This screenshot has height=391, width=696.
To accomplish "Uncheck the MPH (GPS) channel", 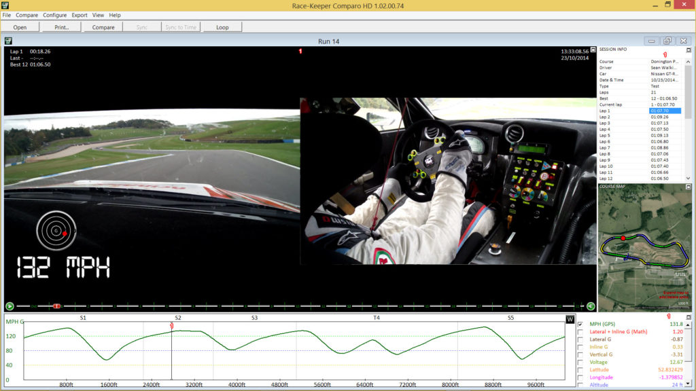I will click(580, 324).
